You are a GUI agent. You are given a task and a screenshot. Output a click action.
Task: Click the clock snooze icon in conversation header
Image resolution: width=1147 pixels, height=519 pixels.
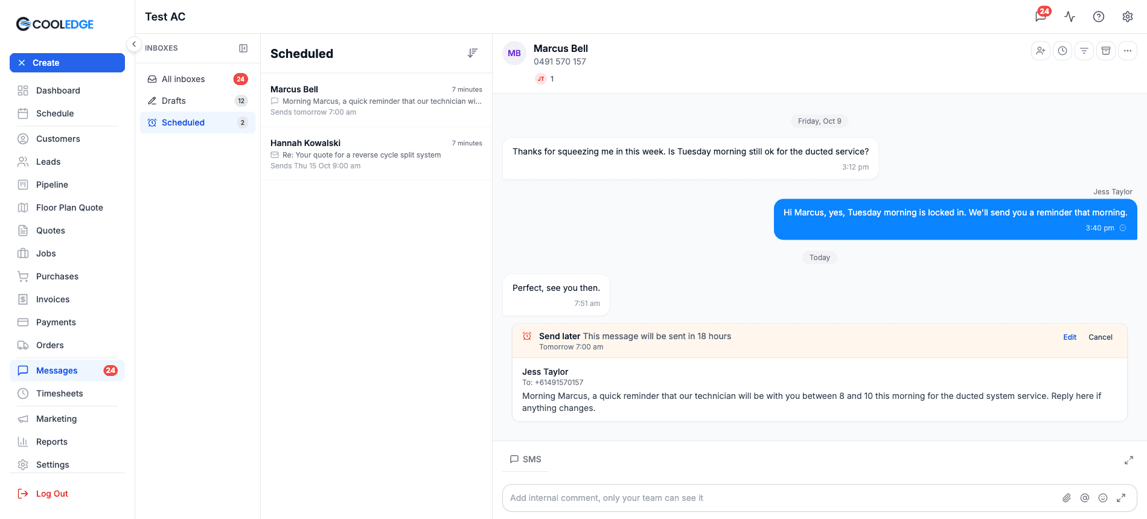[x=1062, y=51]
